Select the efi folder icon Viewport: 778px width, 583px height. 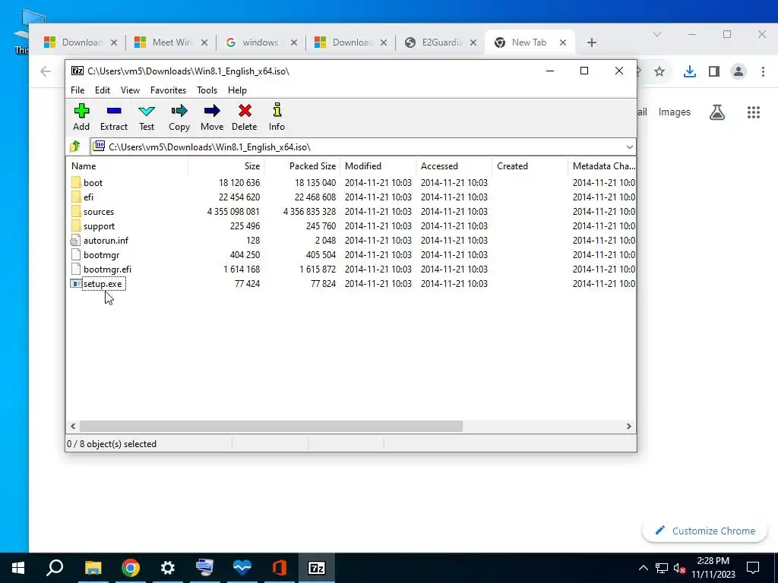tap(76, 197)
